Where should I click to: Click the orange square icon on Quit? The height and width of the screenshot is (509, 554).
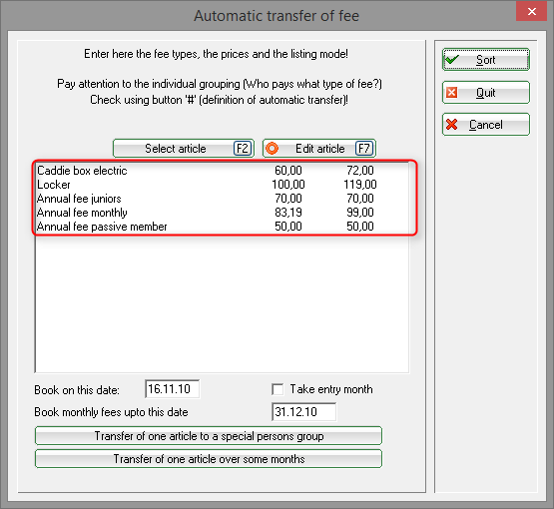451,93
